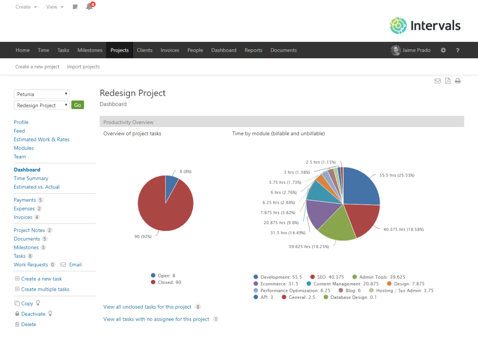This screenshot has height=359, width=478.
Task: Open the email icon above the dashboard
Action: [x=438, y=80]
